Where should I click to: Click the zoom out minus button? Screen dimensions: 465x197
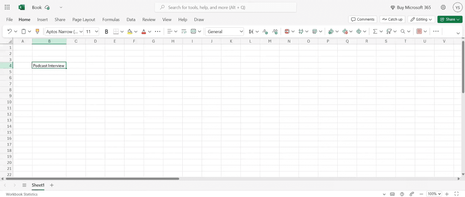pyautogui.click(x=421, y=194)
